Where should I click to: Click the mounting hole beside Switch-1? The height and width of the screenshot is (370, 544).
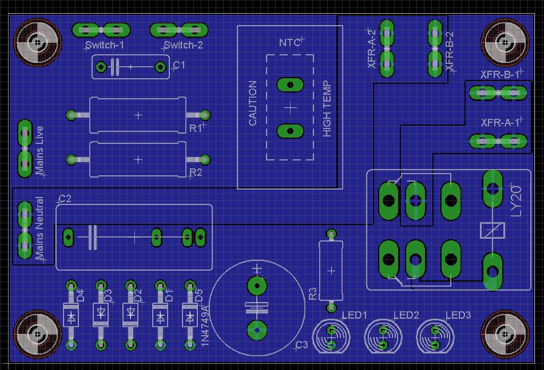tap(38, 43)
